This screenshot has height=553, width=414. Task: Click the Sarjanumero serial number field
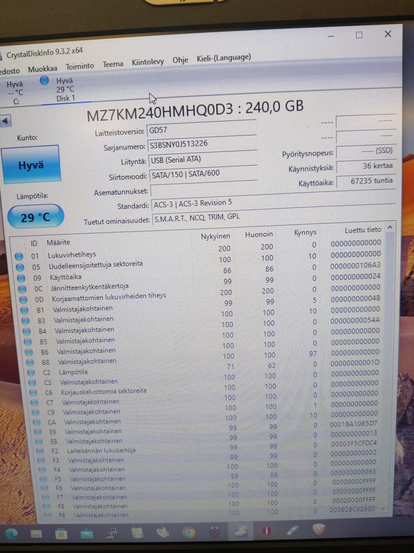click(x=202, y=143)
